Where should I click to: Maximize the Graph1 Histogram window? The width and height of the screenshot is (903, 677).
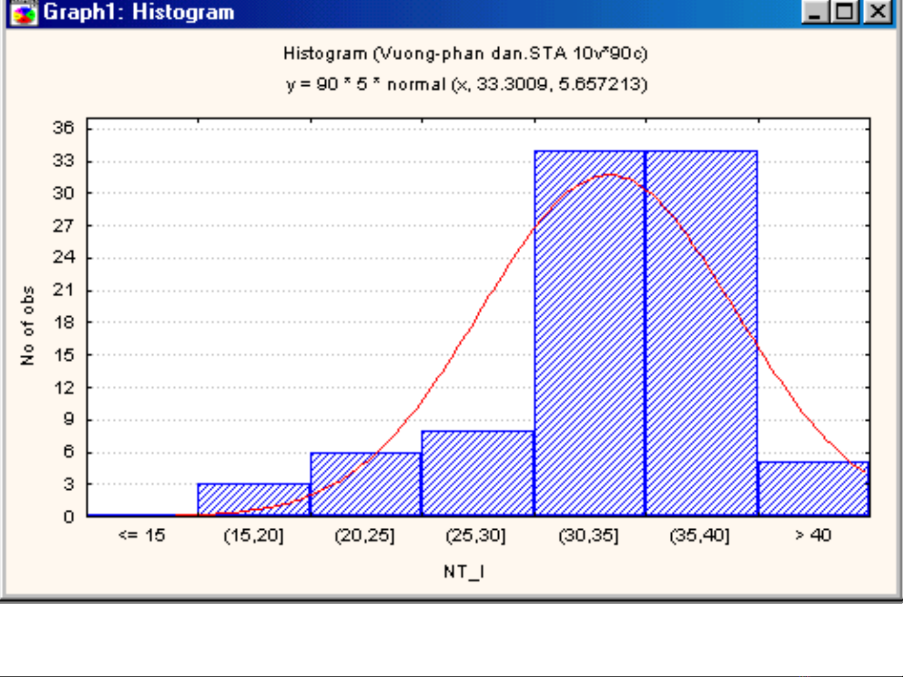point(846,13)
